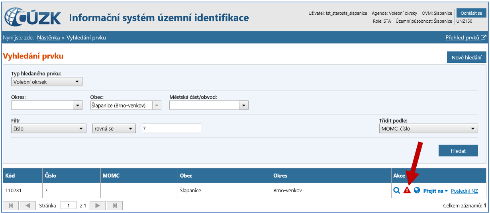Click the Nové hledání button
Image resolution: width=490 pixels, height=213 pixels.
466,58
